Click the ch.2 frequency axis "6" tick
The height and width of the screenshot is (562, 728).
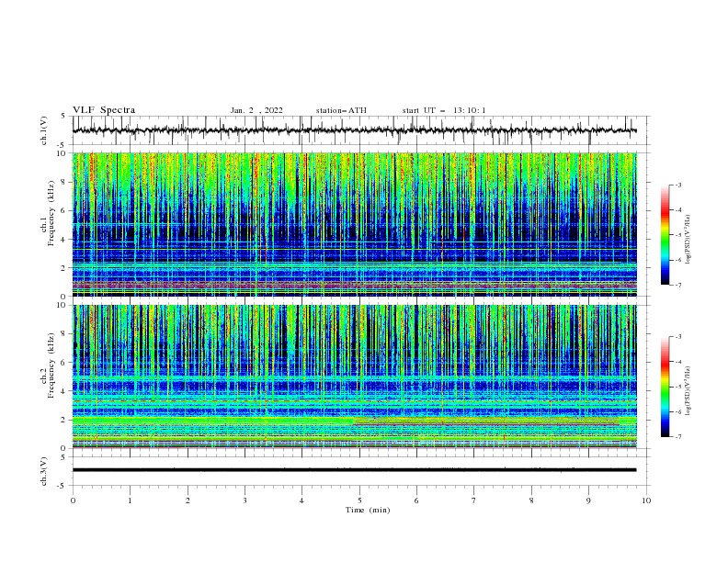63,363
